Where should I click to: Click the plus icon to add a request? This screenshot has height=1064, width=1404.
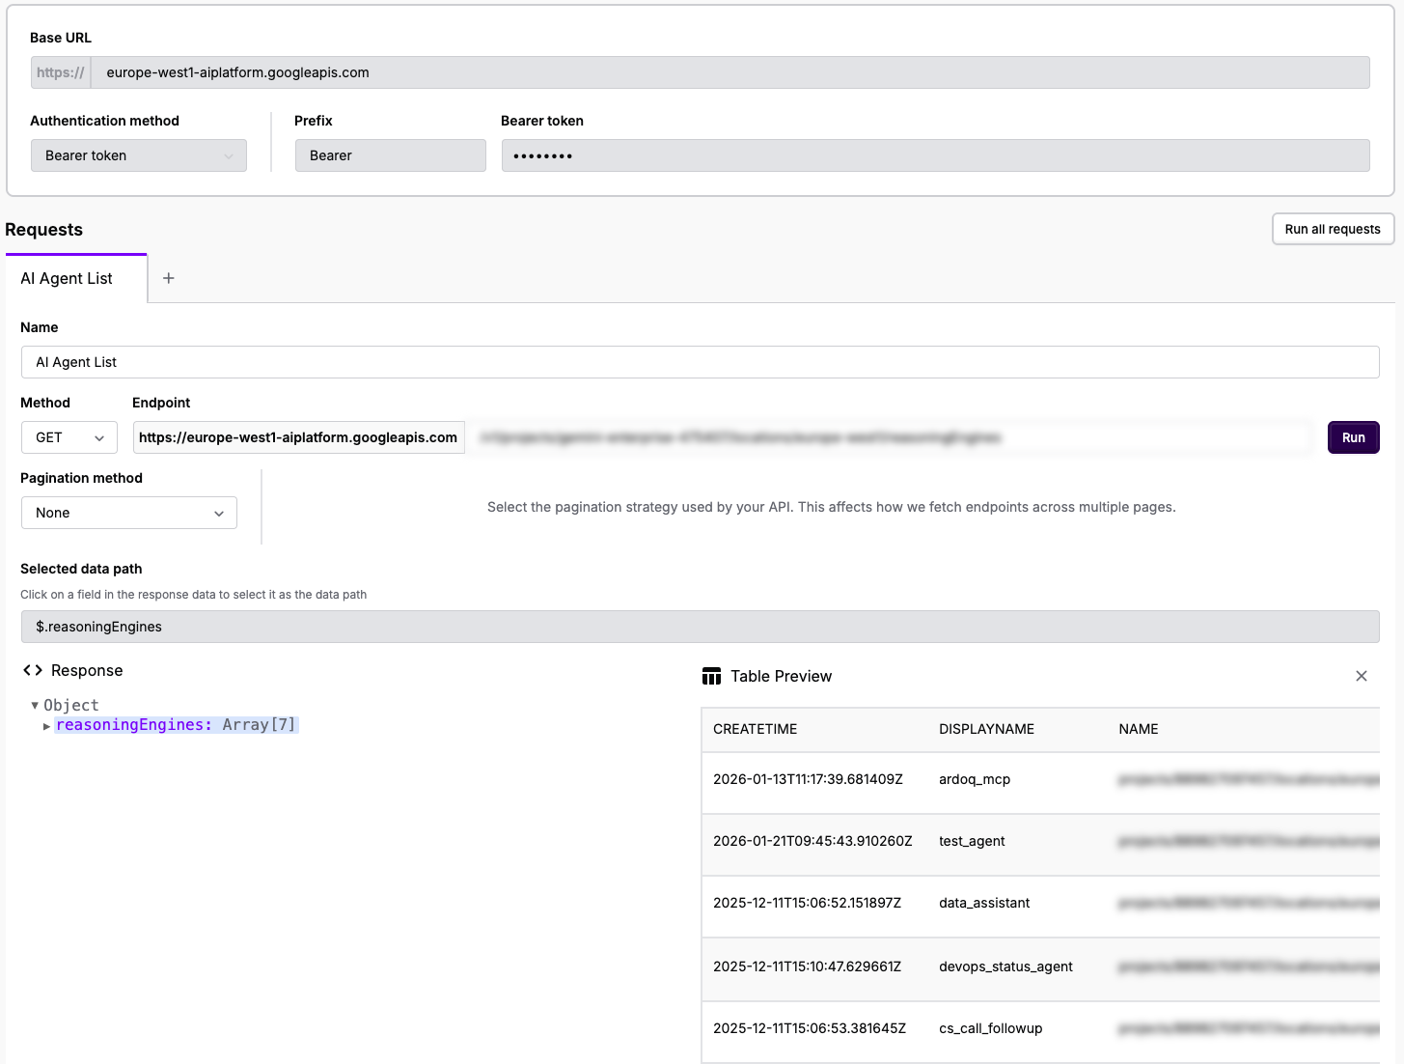tap(168, 278)
